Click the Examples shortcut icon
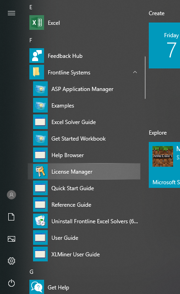This screenshot has width=180, height=294. (40, 105)
